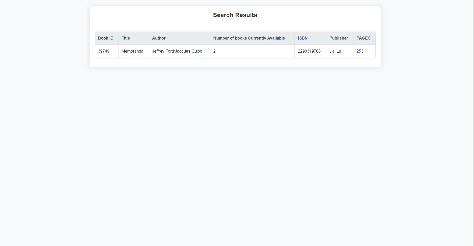Click the PAGES column header
Screen dimensions: 474x246
pyautogui.click(x=364, y=38)
